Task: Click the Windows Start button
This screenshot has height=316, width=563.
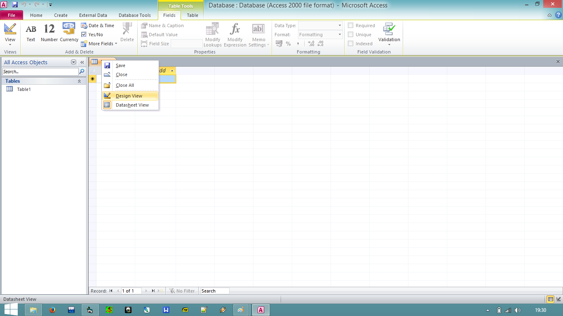Action: pyautogui.click(x=11, y=310)
